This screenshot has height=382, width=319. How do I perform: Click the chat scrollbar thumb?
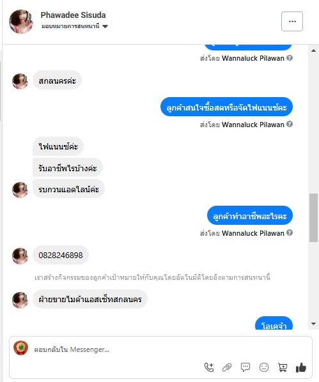[313, 218]
